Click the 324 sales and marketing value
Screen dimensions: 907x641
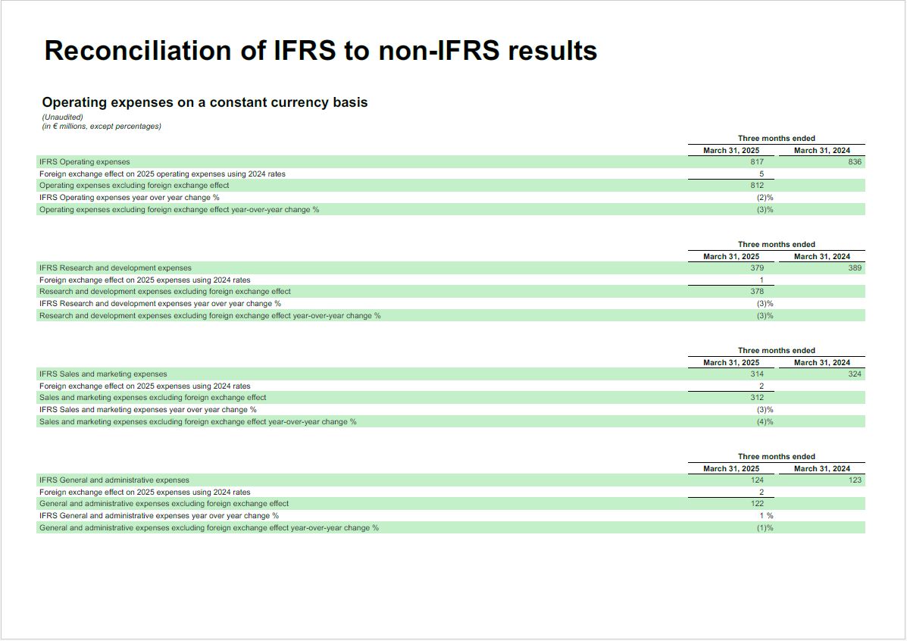(854, 374)
